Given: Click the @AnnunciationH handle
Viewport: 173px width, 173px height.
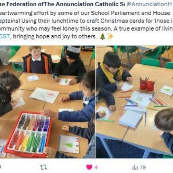Looking at the screenshot, I should (x=149, y=4).
